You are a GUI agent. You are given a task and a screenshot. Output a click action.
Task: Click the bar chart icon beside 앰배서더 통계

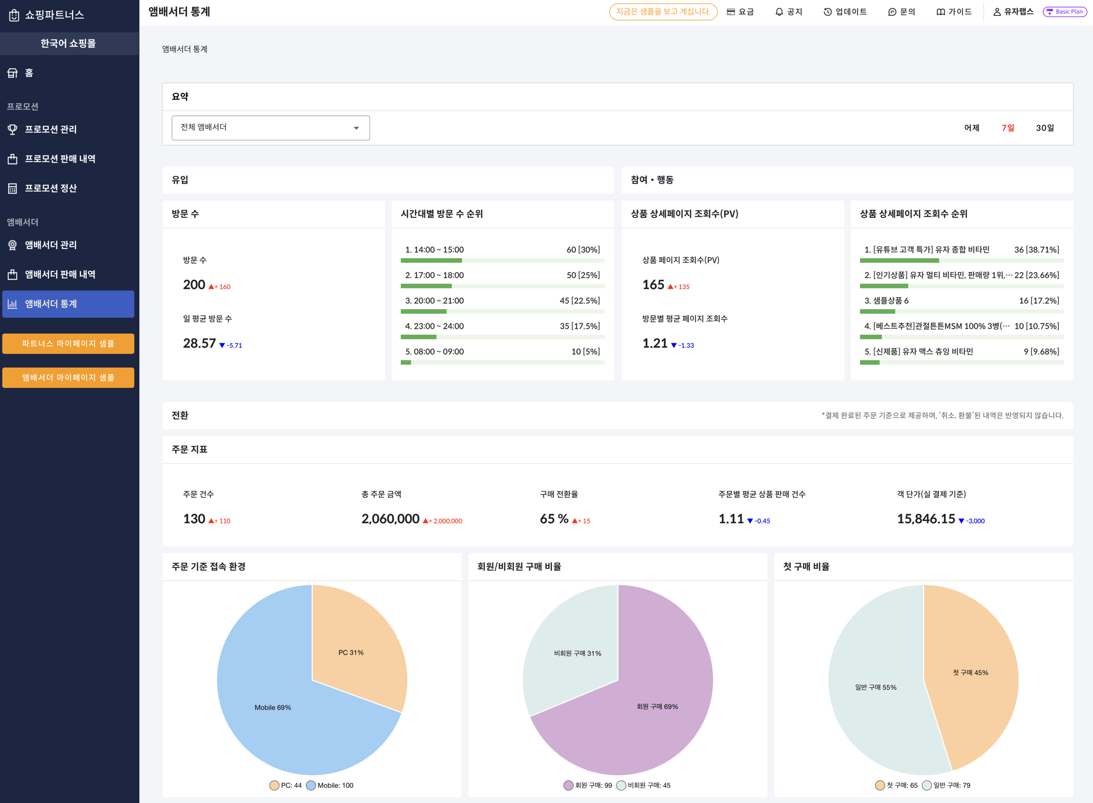[13, 304]
